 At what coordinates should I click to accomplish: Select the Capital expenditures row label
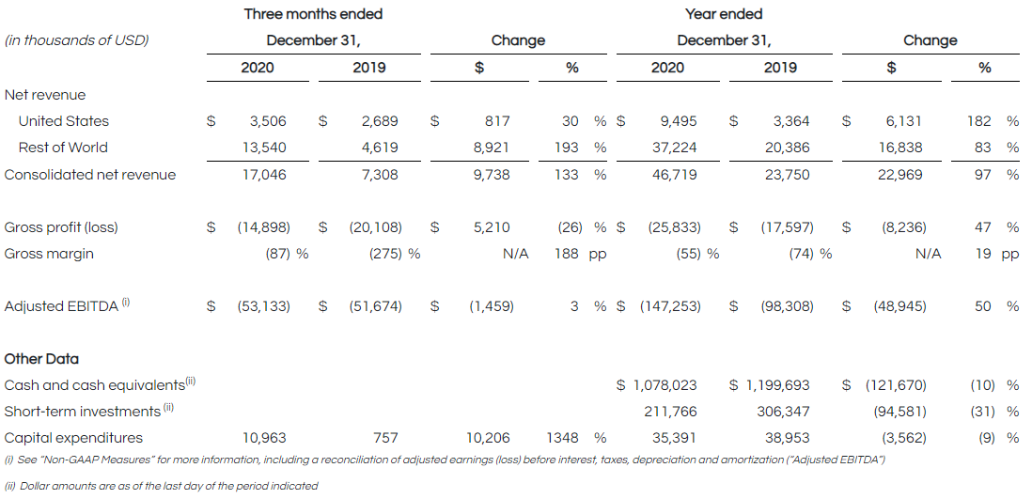point(73,438)
